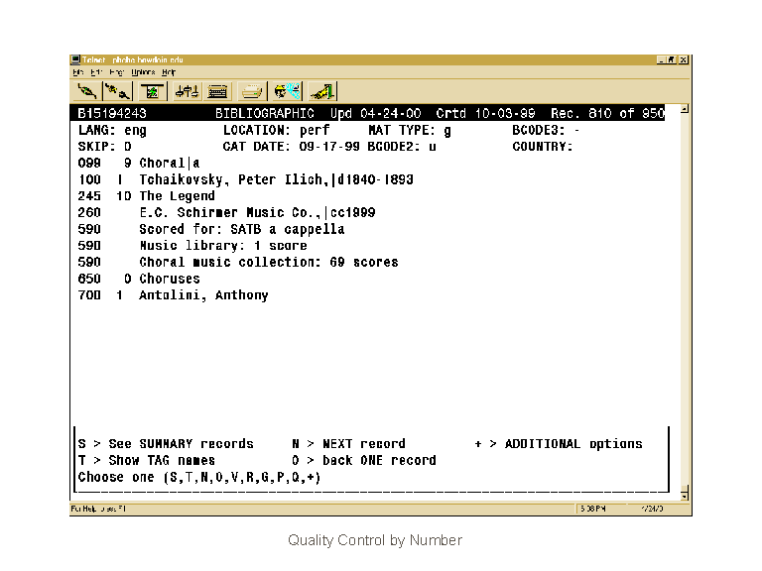Viewport: 762px width, 571px height.
Task: Click the last toolbar icon on right
Action: click(x=321, y=91)
